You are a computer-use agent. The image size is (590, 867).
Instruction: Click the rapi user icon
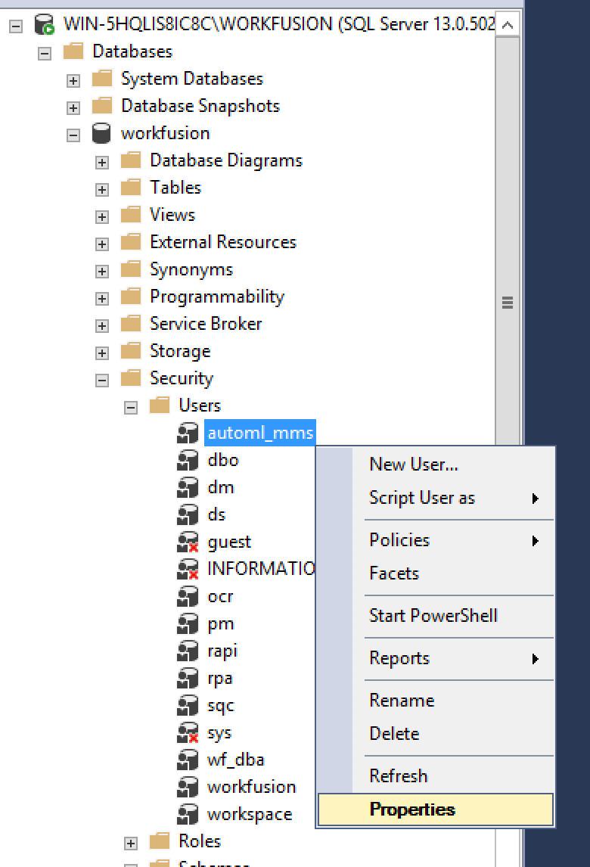coord(188,651)
